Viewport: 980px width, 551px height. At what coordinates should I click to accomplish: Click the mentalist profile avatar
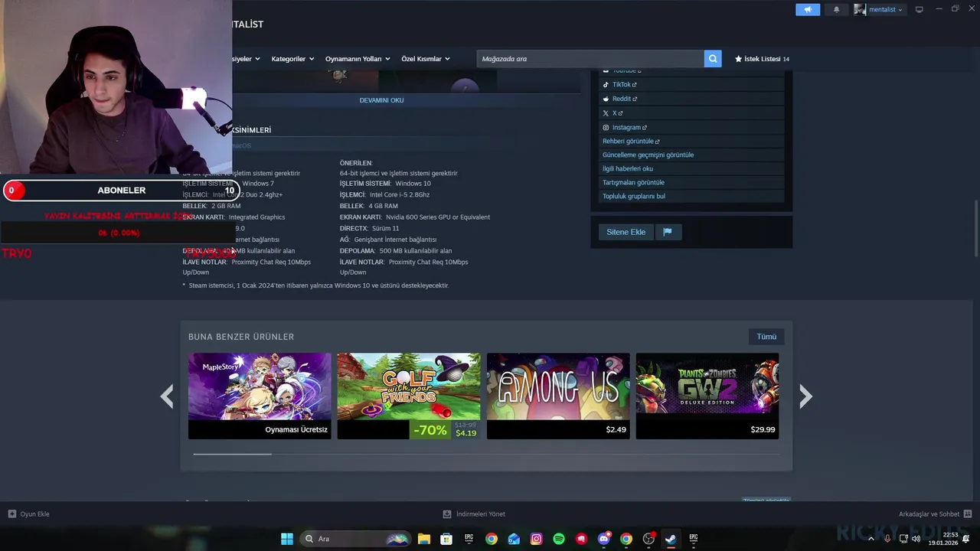tap(860, 9)
